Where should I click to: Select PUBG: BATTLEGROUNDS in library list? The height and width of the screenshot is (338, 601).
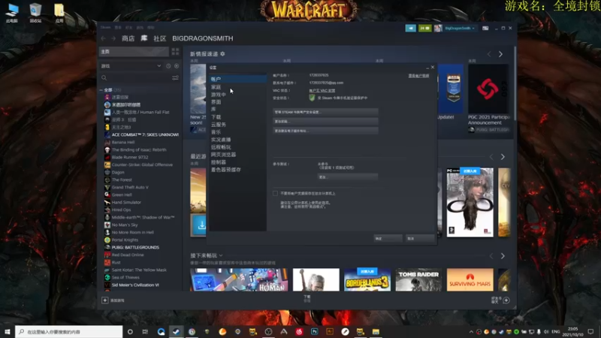pyautogui.click(x=135, y=248)
